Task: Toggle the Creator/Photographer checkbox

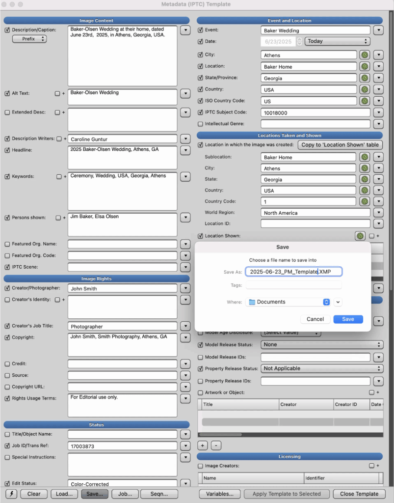Action: (7, 288)
